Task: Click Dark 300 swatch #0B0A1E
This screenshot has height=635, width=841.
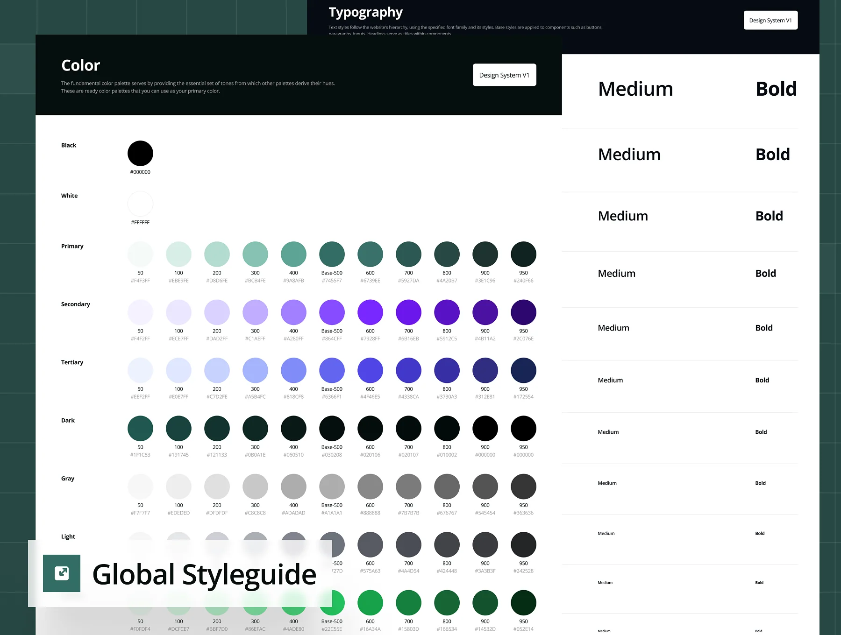Action: (255, 429)
